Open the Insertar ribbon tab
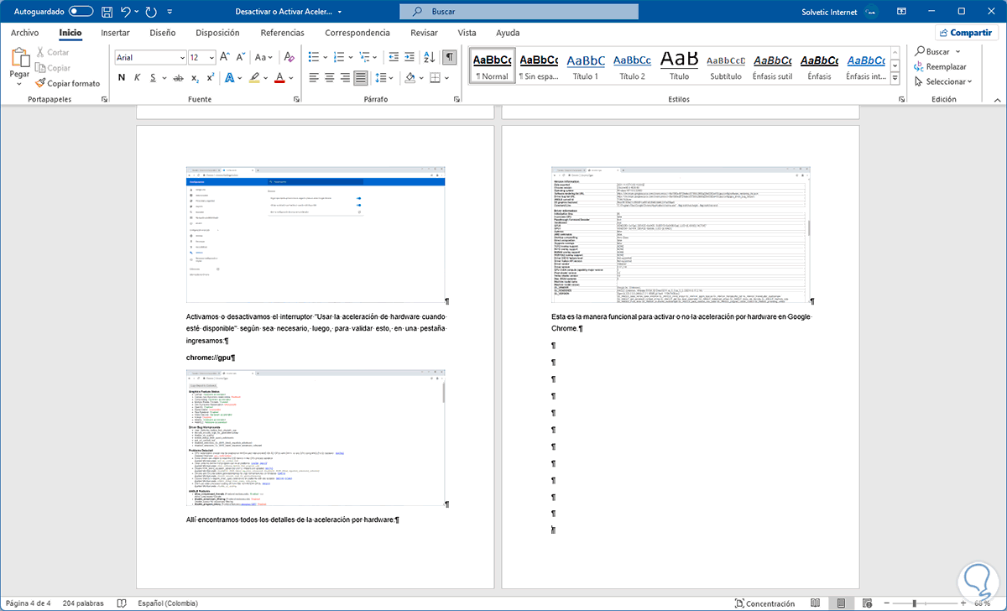 pos(115,33)
